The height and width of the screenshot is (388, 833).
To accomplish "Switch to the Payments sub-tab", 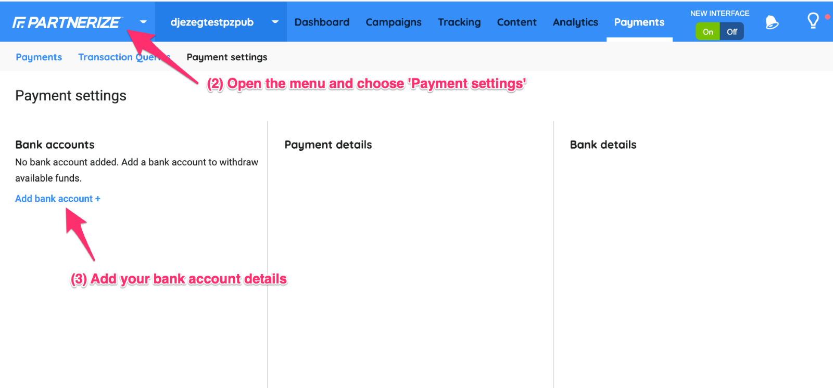I will (39, 57).
